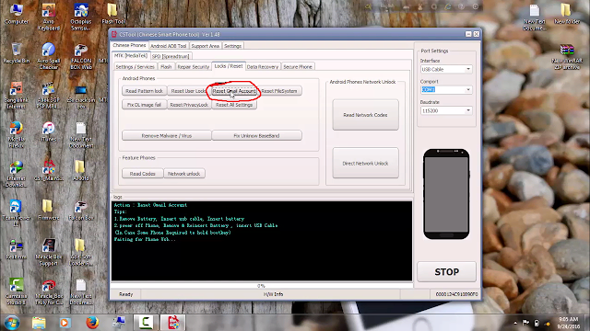
Task: Click the Feature Phones Read Codes button
Action: (x=143, y=174)
